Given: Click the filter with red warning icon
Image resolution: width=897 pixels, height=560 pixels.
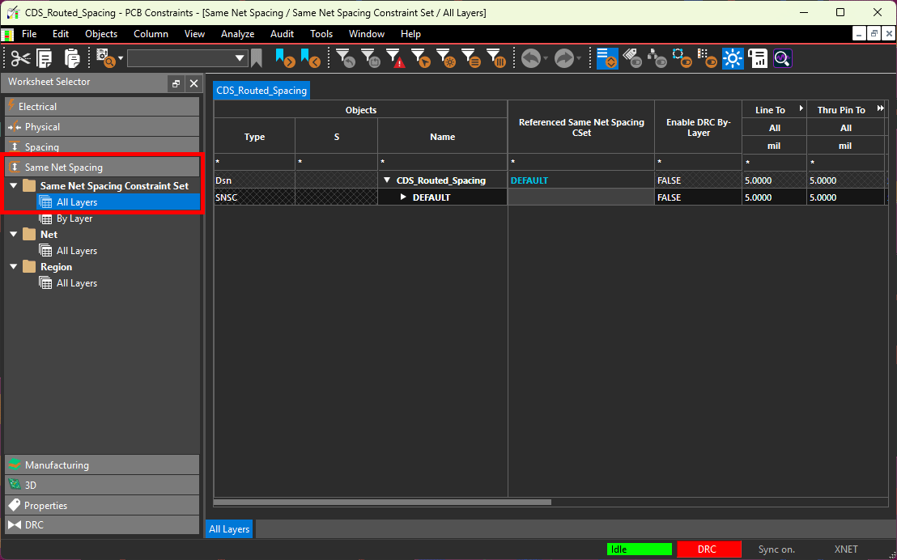Looking at the screenshot, I should point(395,58).
